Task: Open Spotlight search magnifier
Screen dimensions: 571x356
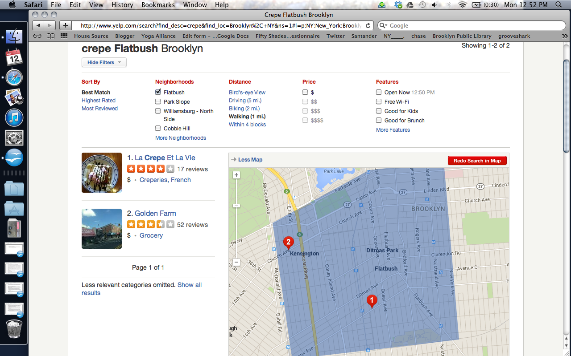Action: point(559,5)
